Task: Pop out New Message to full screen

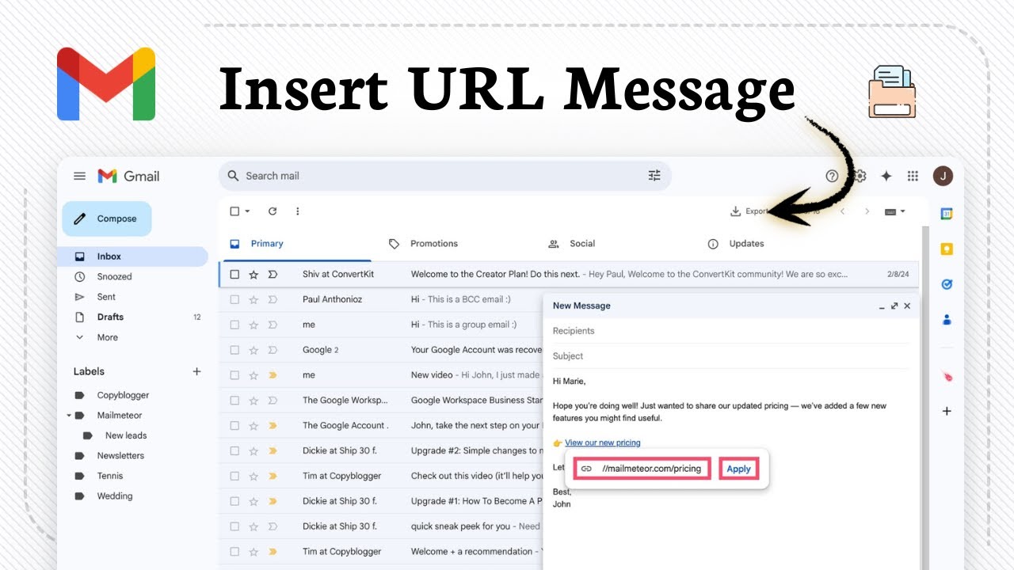Action: pos(894,306)
